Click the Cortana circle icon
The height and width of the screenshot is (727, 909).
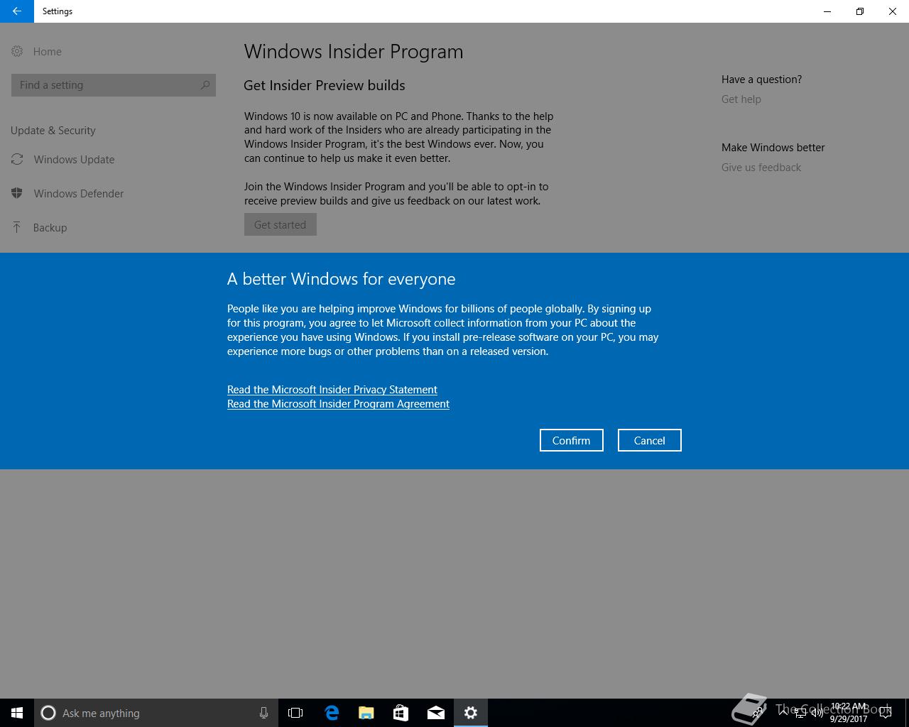tap(48, 713)
